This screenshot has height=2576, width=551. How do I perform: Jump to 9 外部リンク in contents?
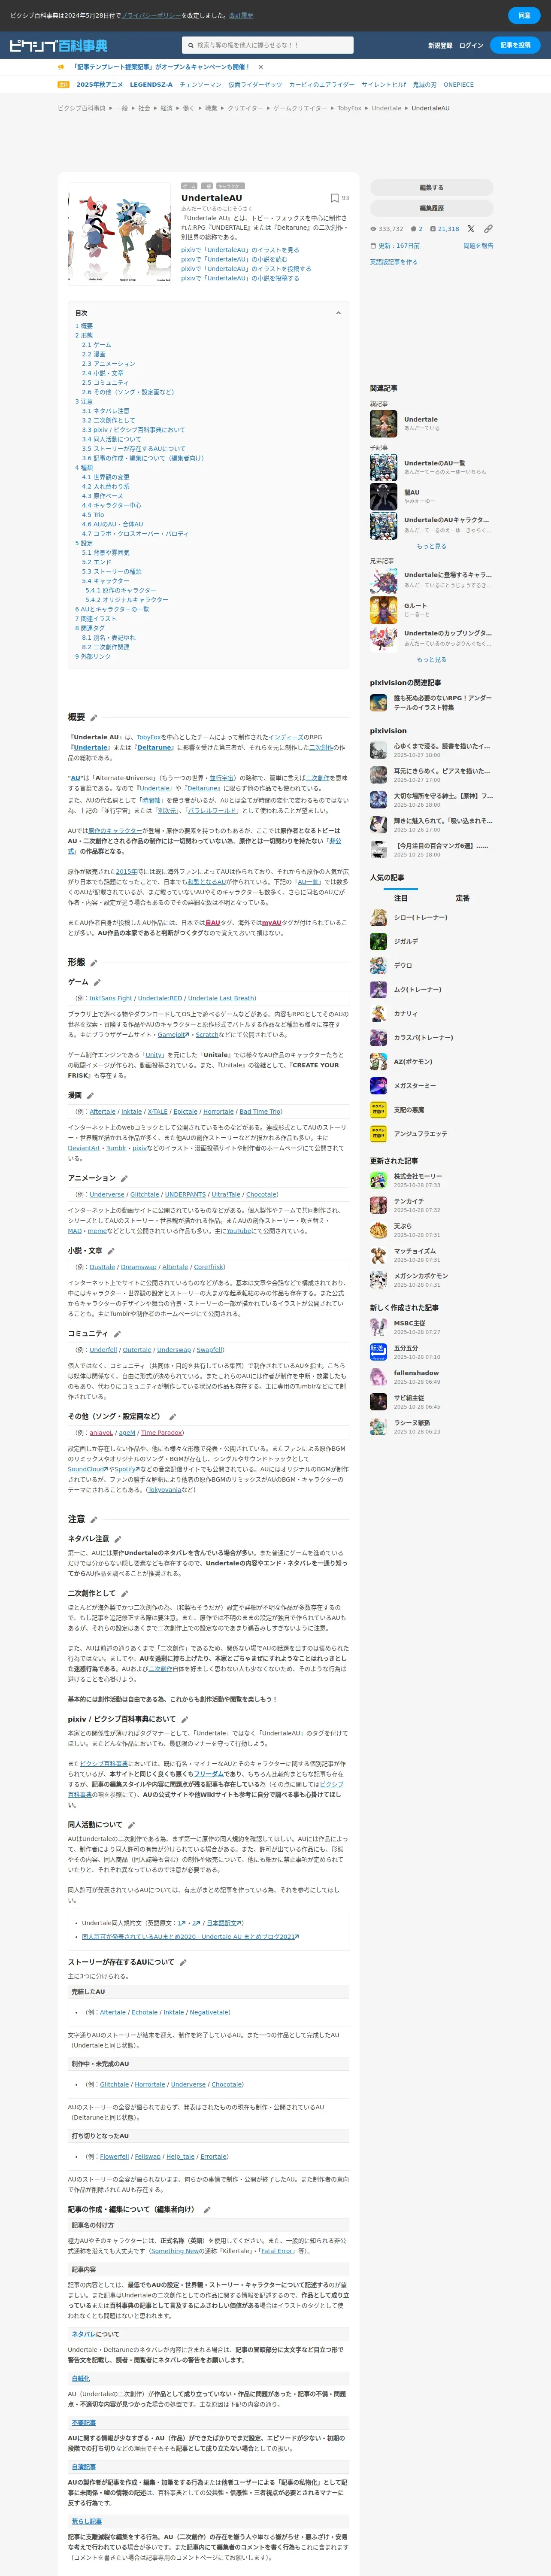click(93, 656)
